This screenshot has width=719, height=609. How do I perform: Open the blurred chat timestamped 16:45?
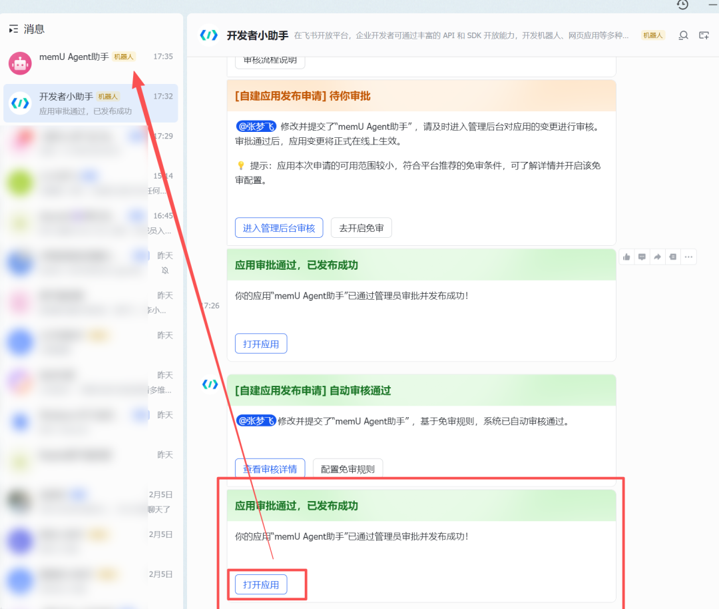(91, 223)
